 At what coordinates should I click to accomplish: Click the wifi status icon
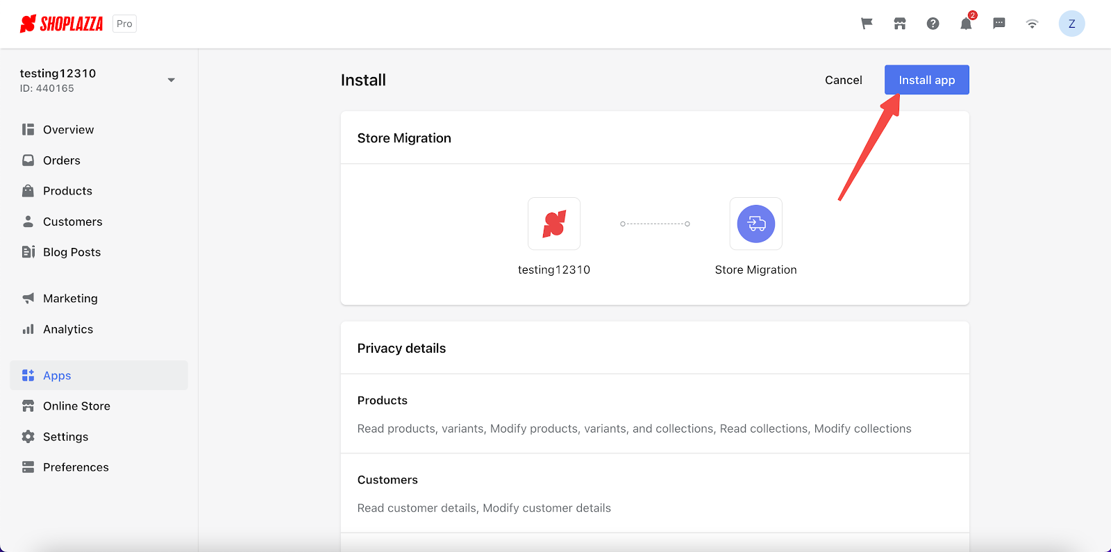(1033, 24)
